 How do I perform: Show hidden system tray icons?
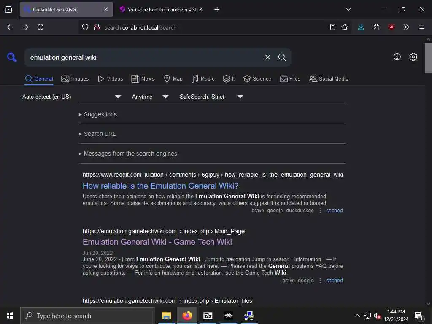point(357,316)
